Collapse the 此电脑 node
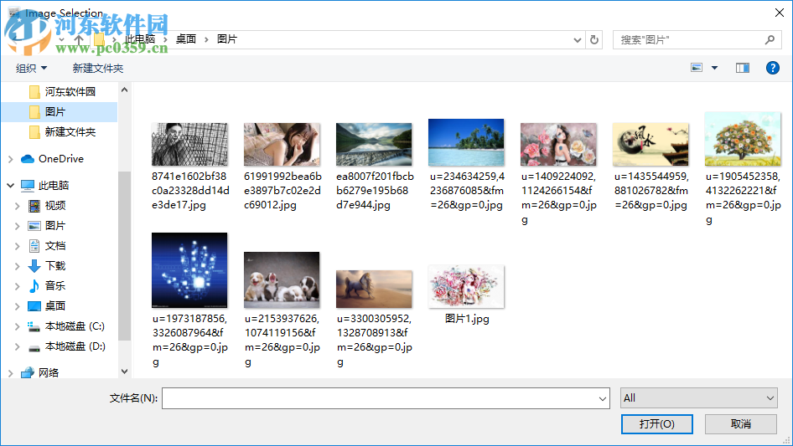The height and width of the screenshot is (446, 793). click(11, 186)
